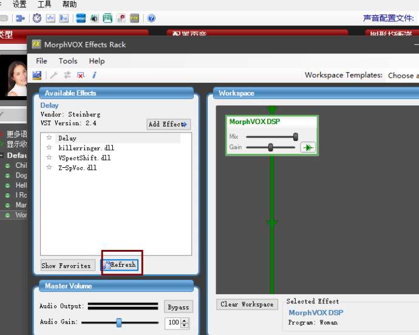Click the 显示收 item in main window
The height and width of the screenshot is (335, 419).
coord(16,144)
